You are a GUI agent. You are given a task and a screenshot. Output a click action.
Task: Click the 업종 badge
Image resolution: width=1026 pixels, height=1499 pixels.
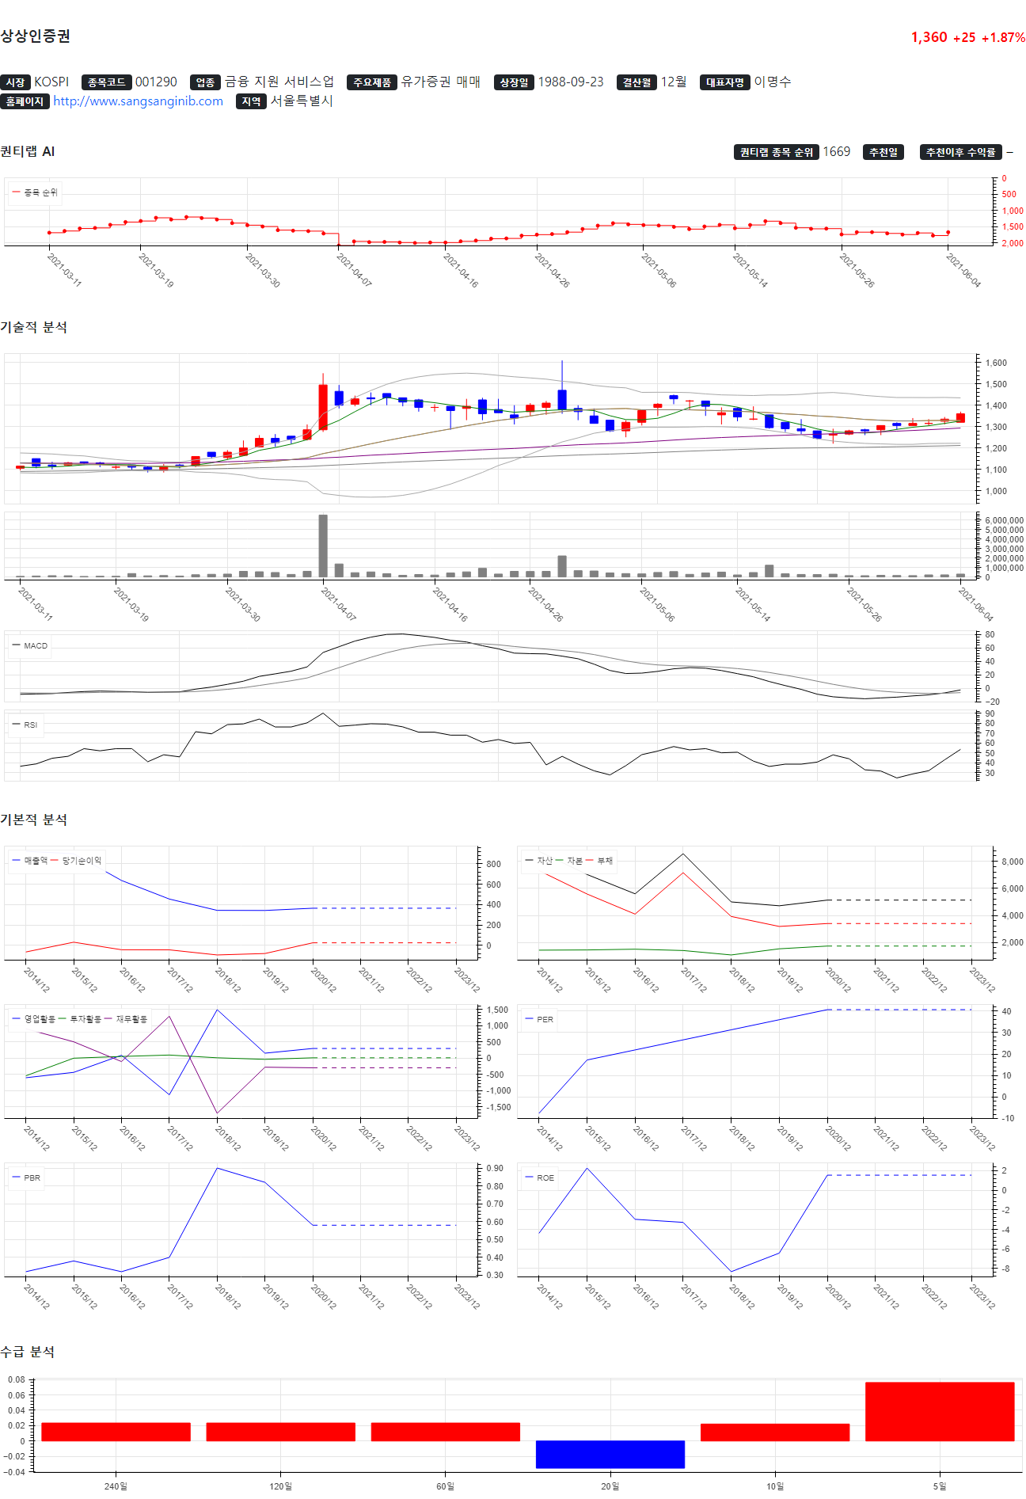click(x=205, y=82)
